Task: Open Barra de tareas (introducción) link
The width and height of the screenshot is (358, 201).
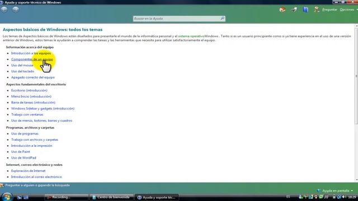Action: (x=33, y=102)
